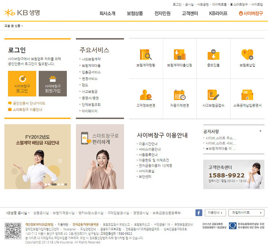Open the 고객센터 menu
The image size is (268, 246).
[190, 13]
